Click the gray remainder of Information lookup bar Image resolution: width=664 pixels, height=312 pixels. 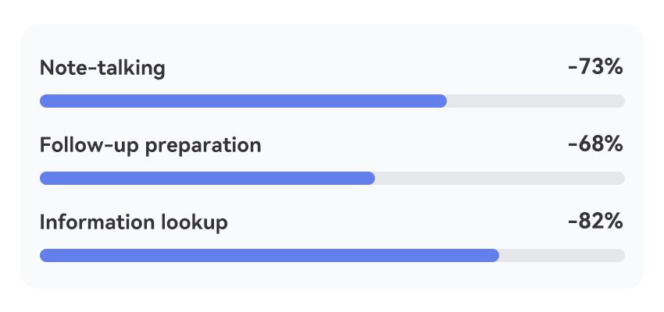coord(562,255)
